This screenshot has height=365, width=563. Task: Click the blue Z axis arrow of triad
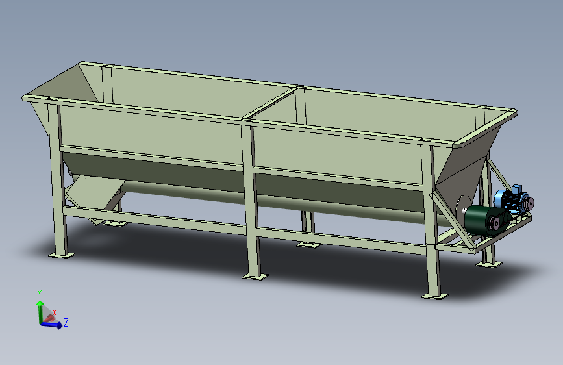52,325
